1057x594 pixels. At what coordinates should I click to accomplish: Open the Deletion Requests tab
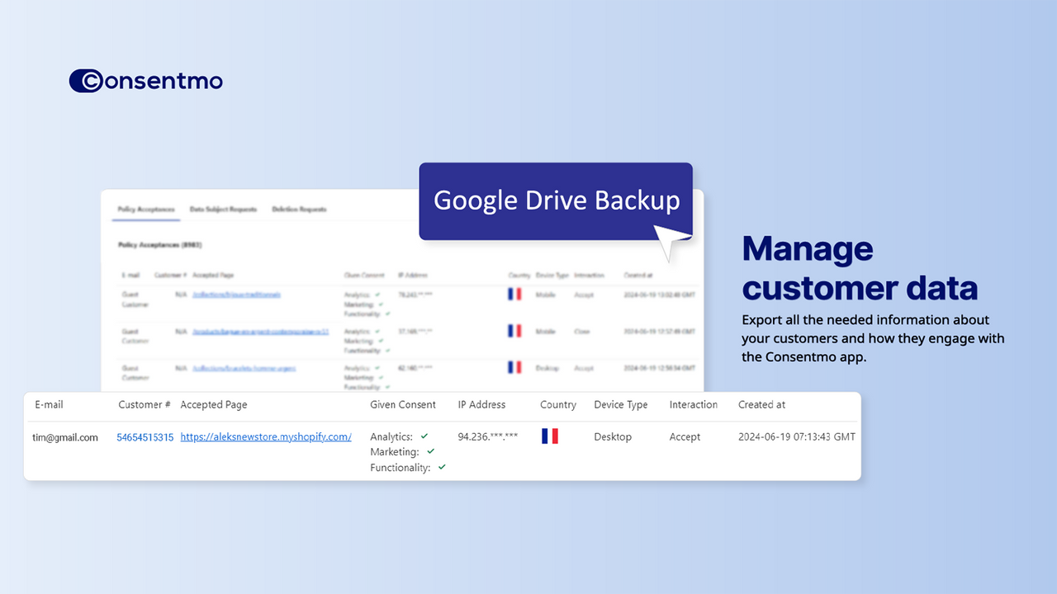(299, 210)
